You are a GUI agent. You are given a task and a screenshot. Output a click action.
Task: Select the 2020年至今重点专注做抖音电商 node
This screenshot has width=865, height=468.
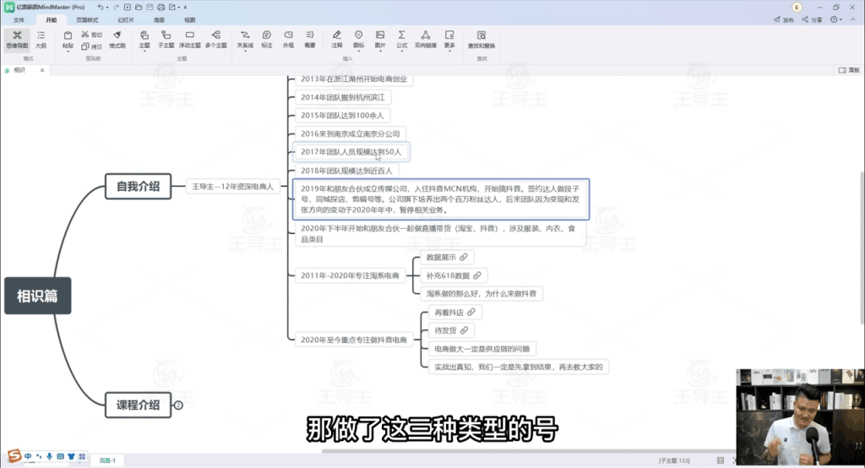(x=354, y=340)
